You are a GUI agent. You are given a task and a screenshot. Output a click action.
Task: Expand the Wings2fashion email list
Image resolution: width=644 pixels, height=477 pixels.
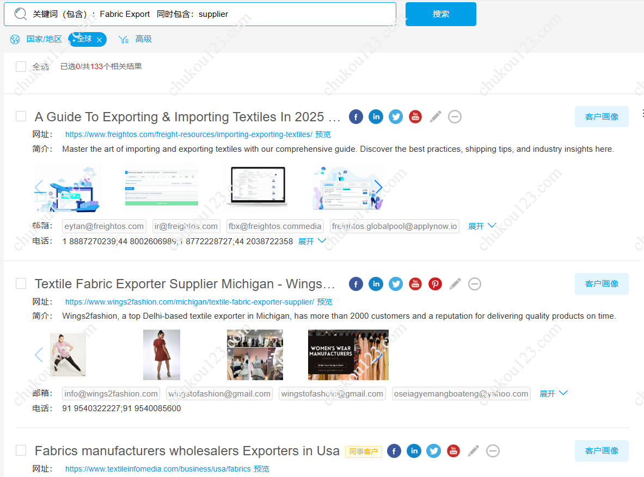coord(553,394)
